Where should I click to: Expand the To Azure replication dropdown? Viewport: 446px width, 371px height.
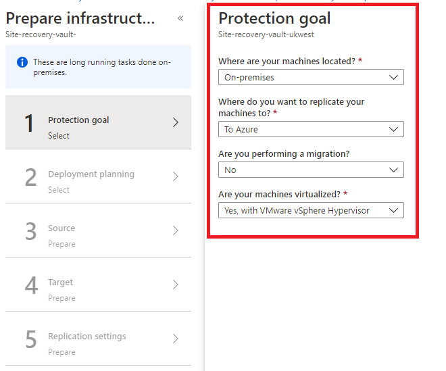(311, 129)
